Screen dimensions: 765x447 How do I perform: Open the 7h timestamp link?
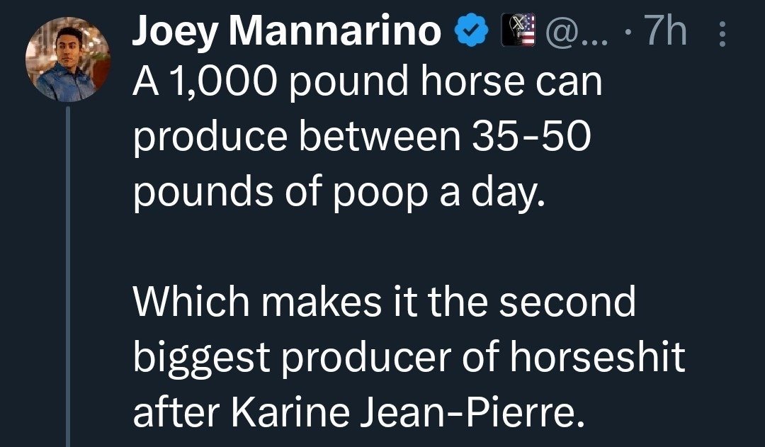click(x=665, y=30)
